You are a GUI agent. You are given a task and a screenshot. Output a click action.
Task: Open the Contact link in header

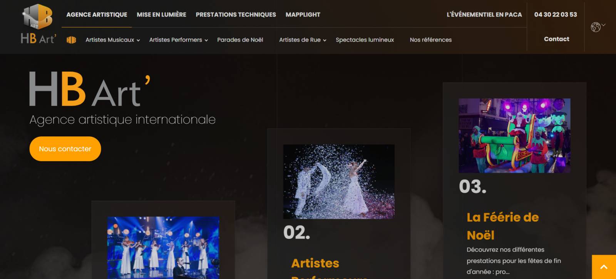(x=556, y=39)
